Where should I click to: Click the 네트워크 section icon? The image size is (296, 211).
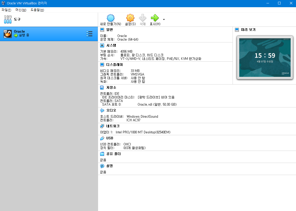pyautogui.click(x=102, y=126)
